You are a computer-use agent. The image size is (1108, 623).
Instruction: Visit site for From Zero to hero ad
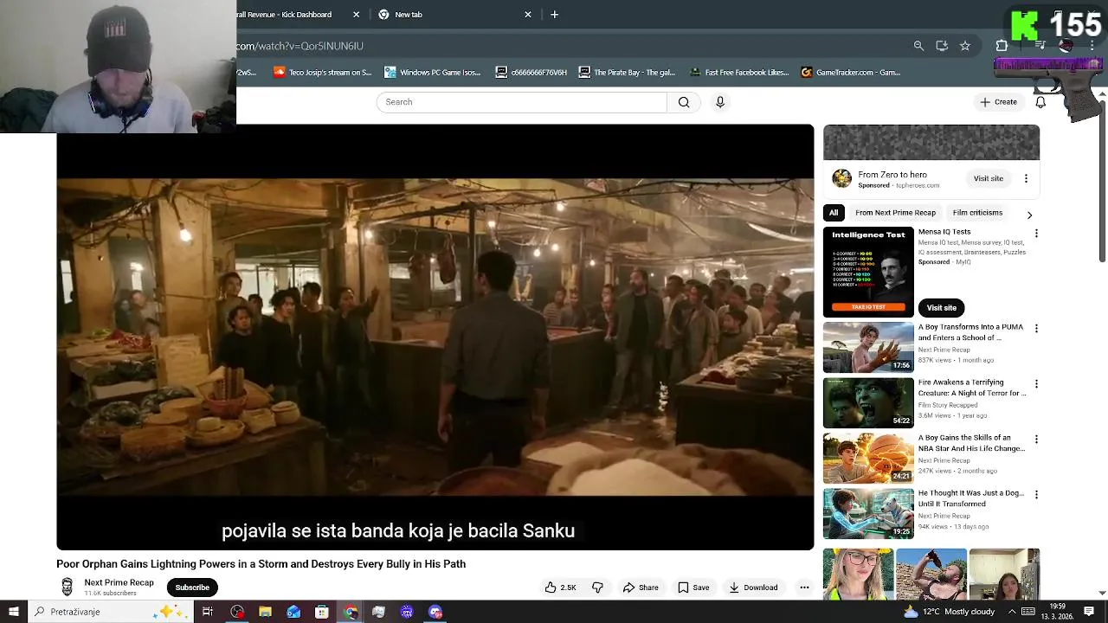coord(988,178)
